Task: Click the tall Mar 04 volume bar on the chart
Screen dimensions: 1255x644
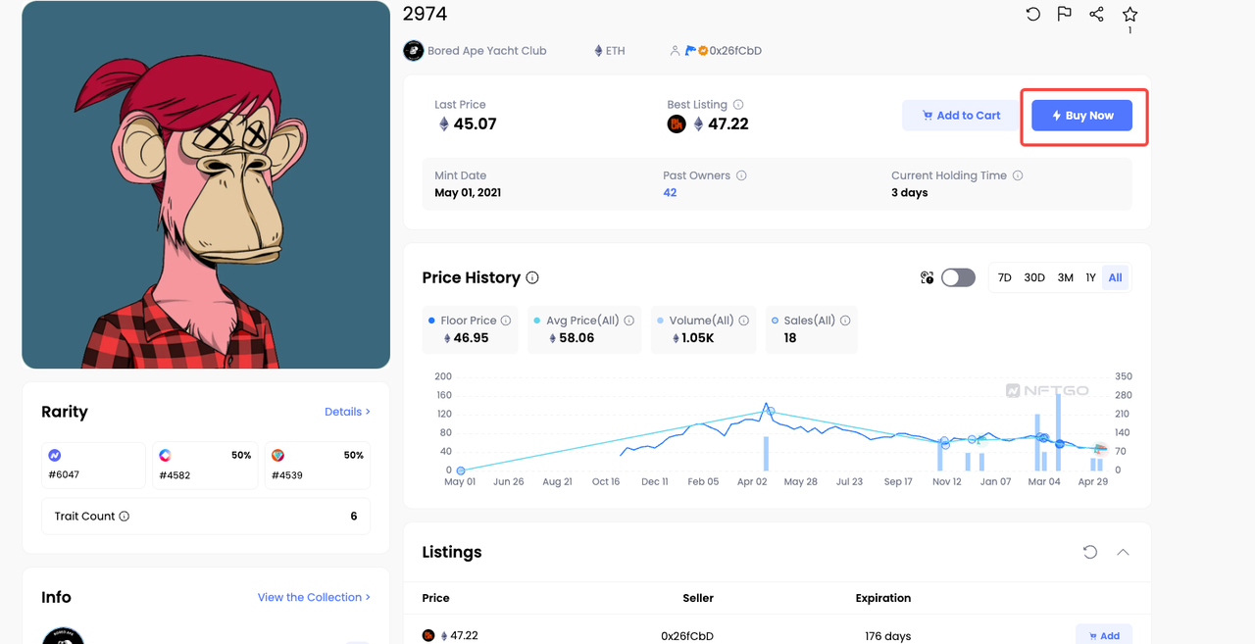Action: [1058, 432]
